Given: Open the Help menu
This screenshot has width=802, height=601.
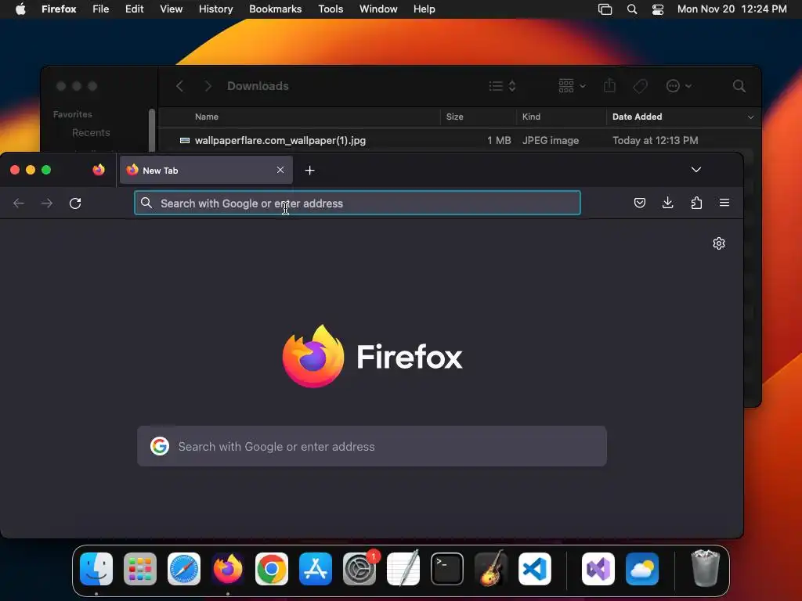Looking at the screenshot, I should tap(424, 9).
